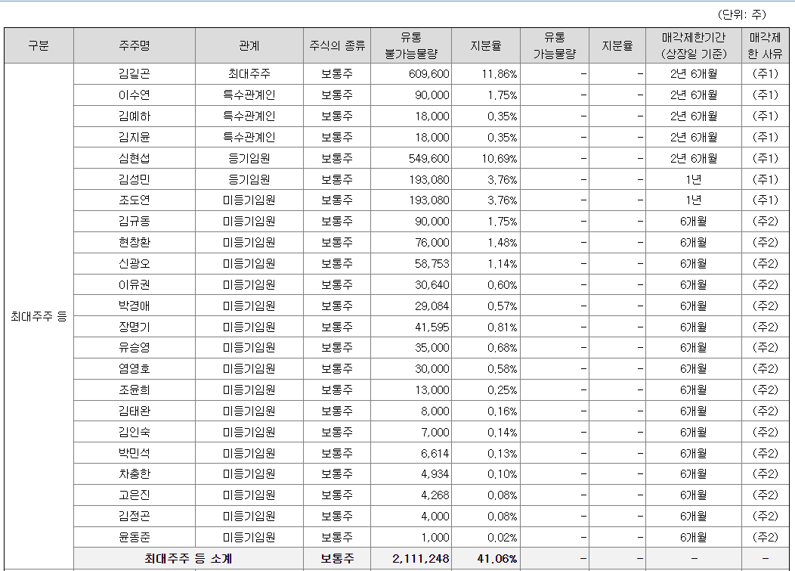
Task: Click the 유통 가능물량 column header
Action: (x=555, y=45)
